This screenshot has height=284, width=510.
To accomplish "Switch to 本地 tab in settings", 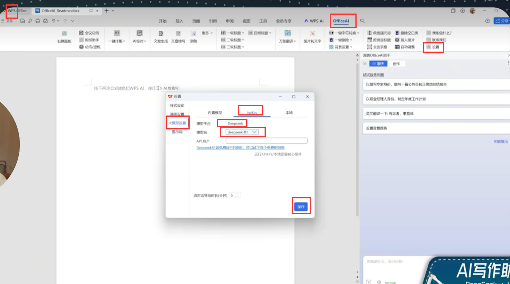I will (289, 113).
